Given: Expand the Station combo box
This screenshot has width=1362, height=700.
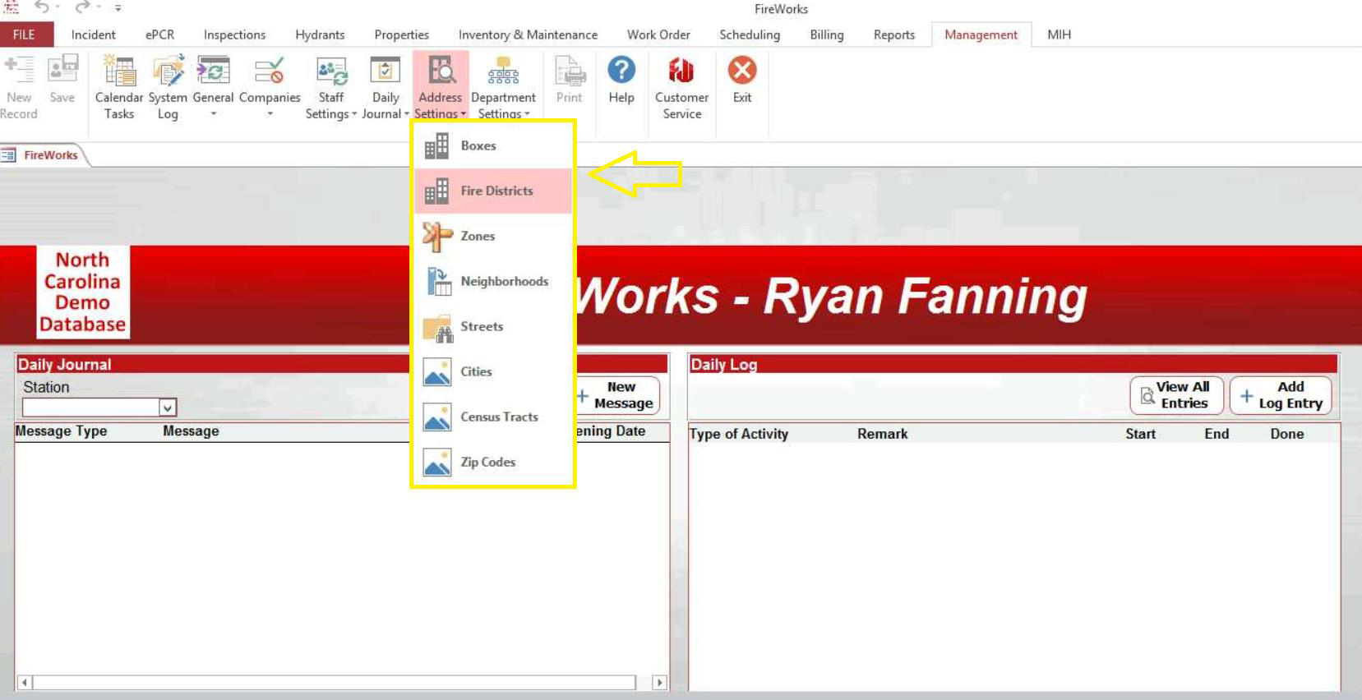Looking at the screenshot, I should click(x=167, y=408).
